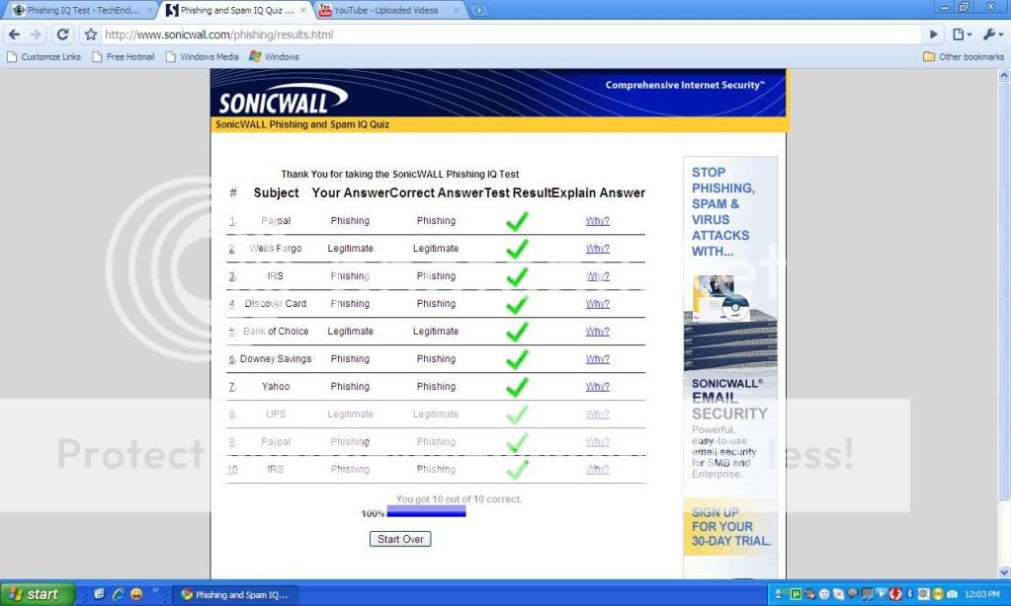Click the green checkmark for Yahoo row
The width and height of the screenshot is (1011, 606).
point(517,387)
